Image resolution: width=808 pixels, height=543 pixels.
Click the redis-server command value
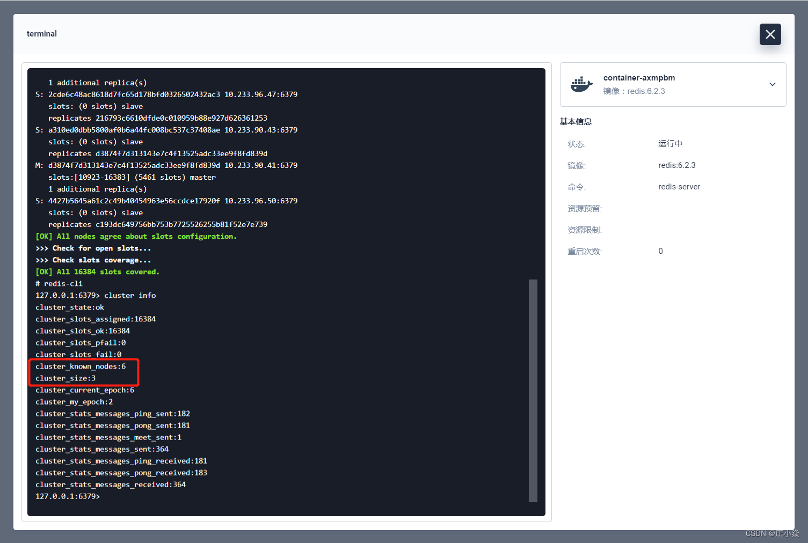coord(679,187)
